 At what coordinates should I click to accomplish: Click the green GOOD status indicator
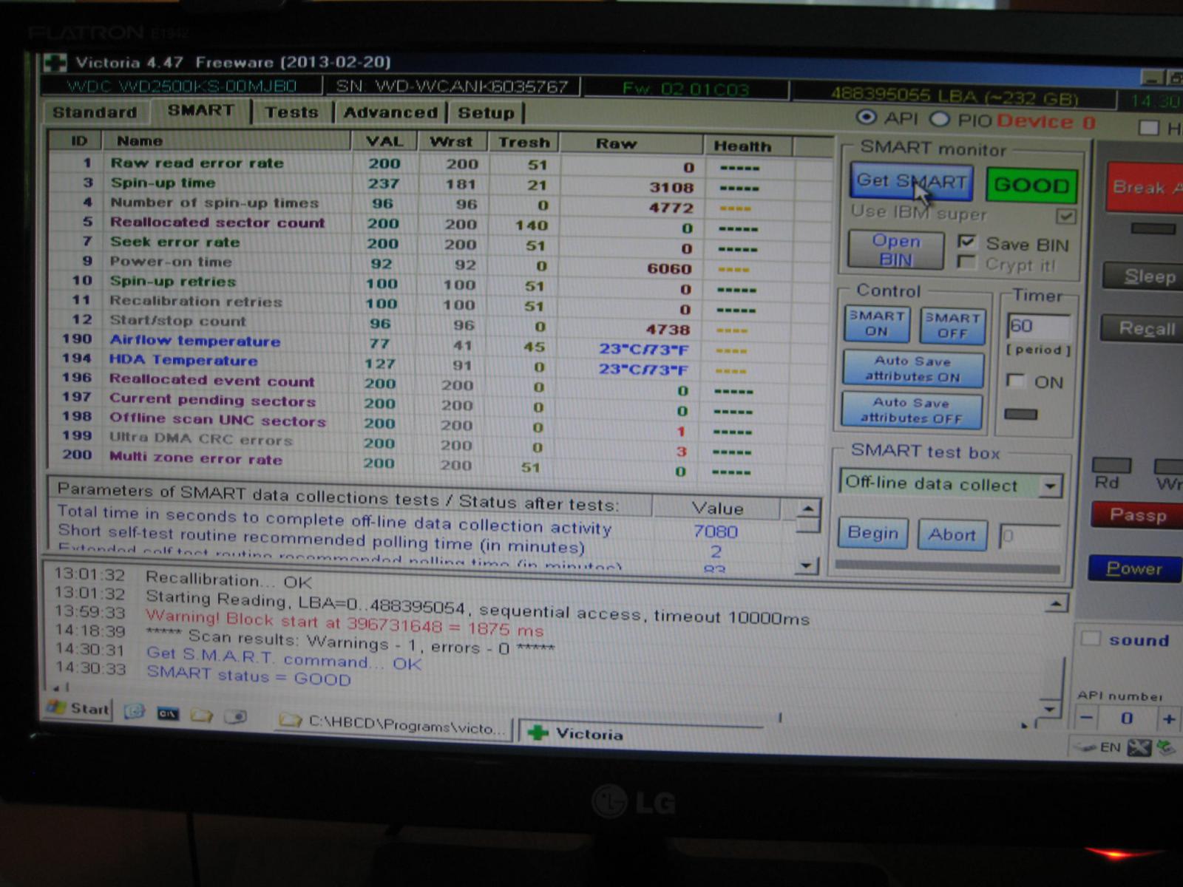1031,185
